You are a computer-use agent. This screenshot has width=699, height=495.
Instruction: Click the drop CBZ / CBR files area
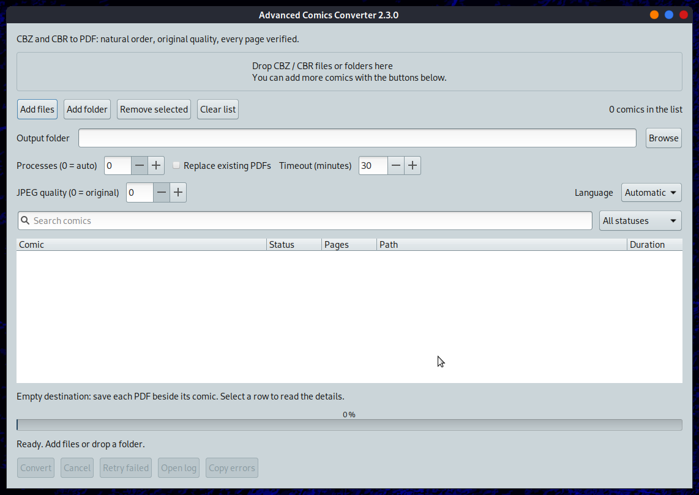tap(349, 72)
